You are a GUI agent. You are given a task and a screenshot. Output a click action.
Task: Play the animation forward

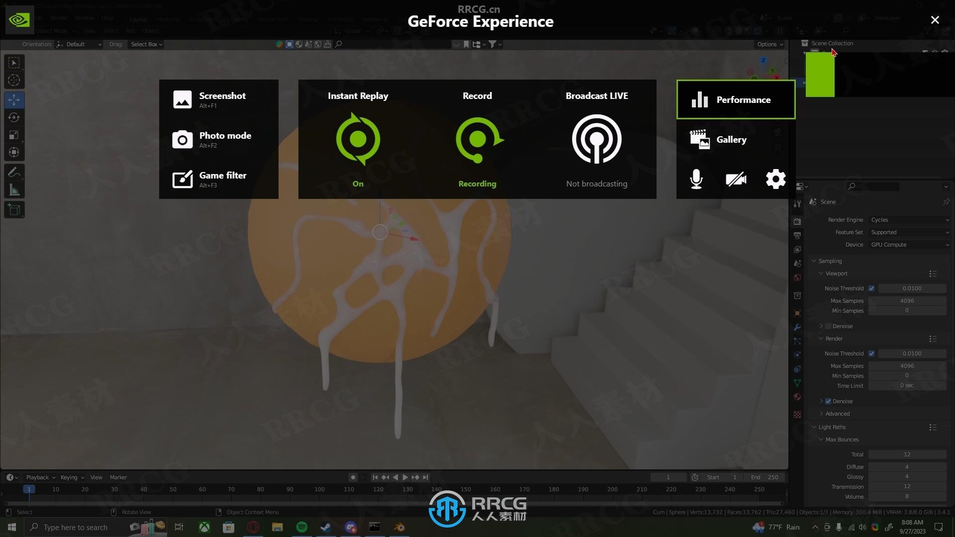tap(405, 477)
